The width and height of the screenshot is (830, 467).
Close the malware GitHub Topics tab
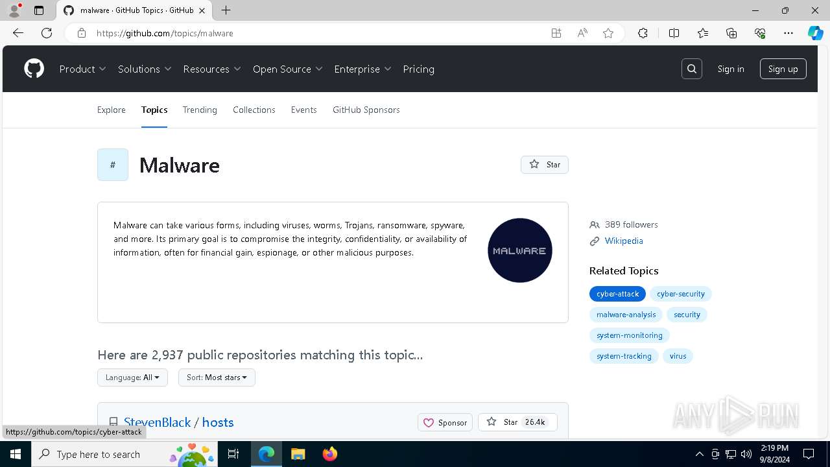(x=202, y=10)
